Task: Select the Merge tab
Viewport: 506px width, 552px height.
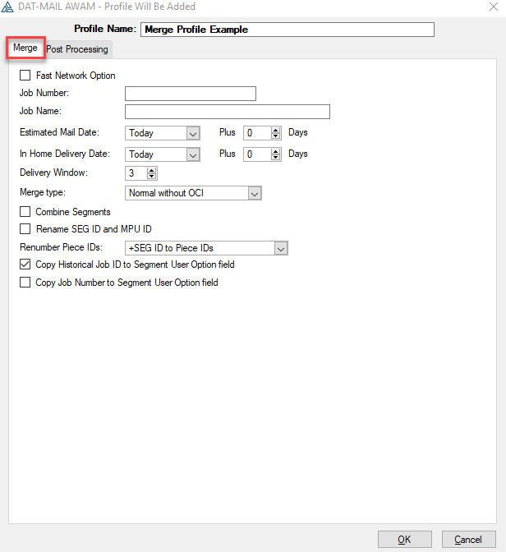Action: tap(25, 48)
